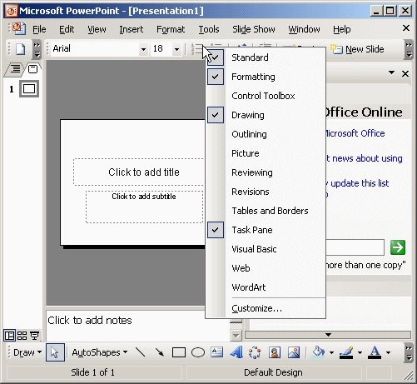
Task: Enable the Picture toolbar
Action: [x=266, y=153]
